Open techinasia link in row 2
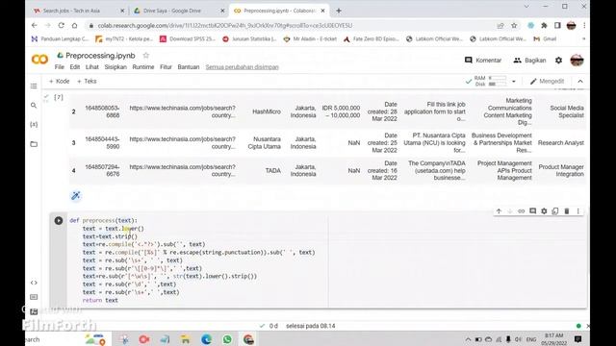 pos(182,111)
